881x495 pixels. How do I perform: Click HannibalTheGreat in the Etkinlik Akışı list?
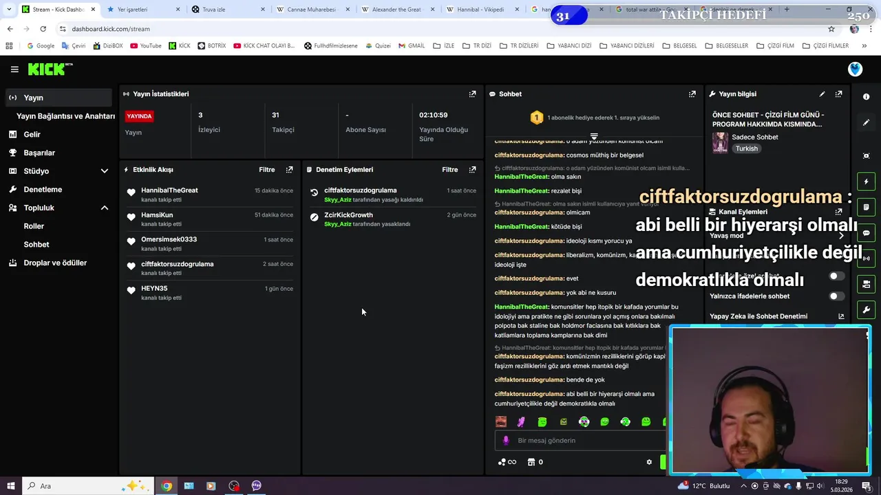(169, 190)
